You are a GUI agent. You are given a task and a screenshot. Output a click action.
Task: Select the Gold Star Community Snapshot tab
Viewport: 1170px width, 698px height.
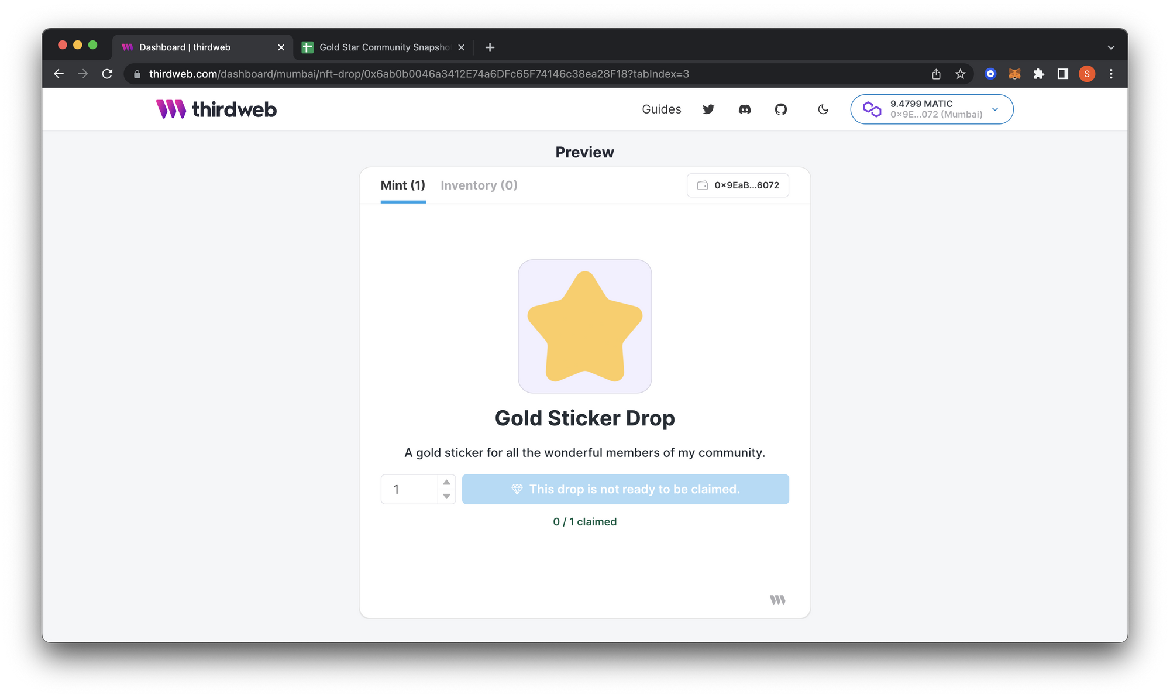tap(383, 47)
